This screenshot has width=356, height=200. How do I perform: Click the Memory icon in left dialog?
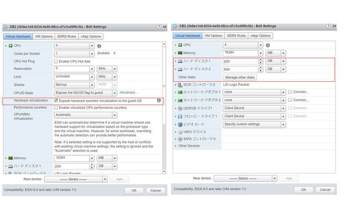point(10,158)
